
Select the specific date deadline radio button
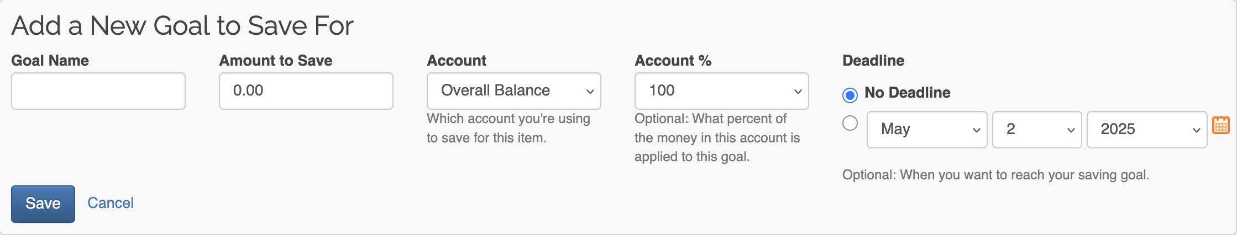pyautogui.click(x=850, y=123)
